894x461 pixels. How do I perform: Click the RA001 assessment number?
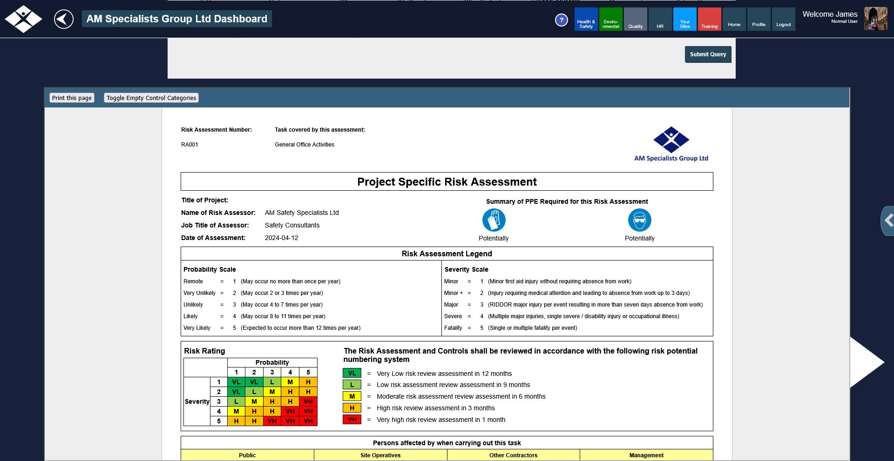[190, 145]
